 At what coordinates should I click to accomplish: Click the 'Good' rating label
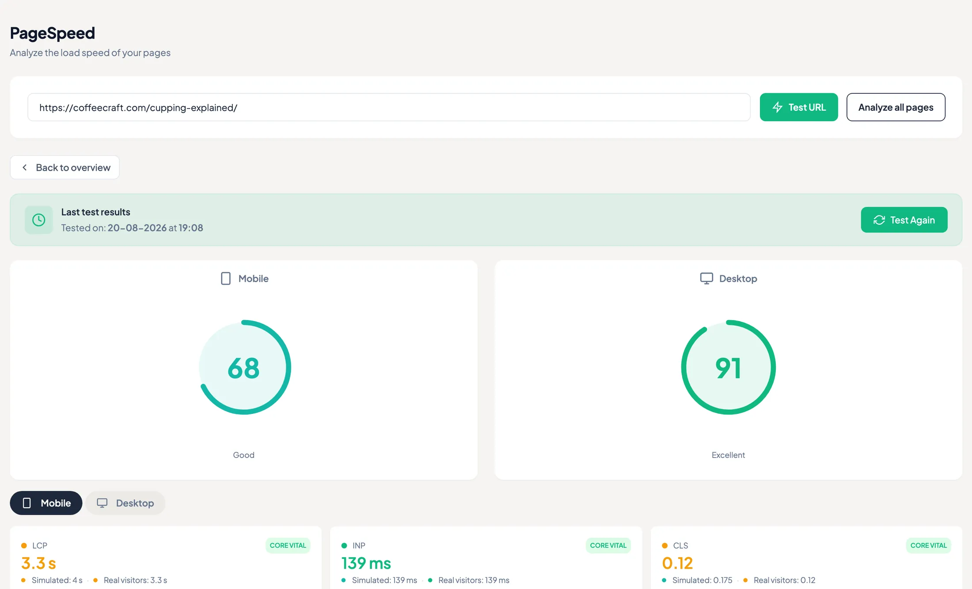click(x=243, y=455)
